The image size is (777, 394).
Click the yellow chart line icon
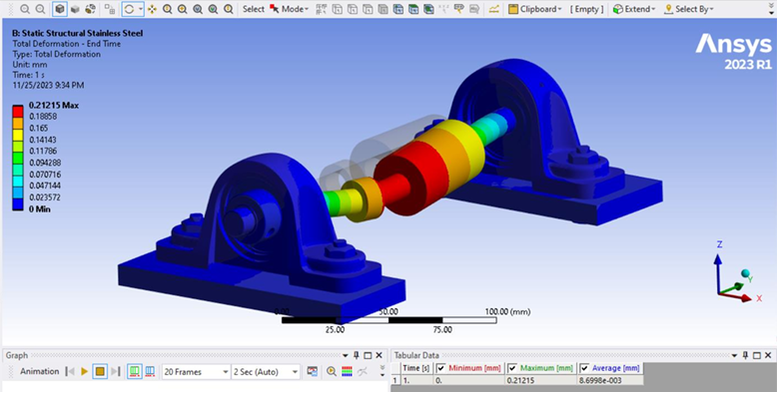click(x=493, y=9)
